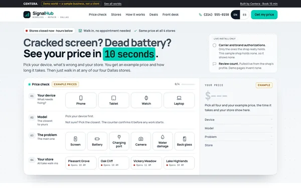Image resolution: width=301 pixels, height=188 pixels.
Task: Switch language to EN
Action: tap(235, 15)
